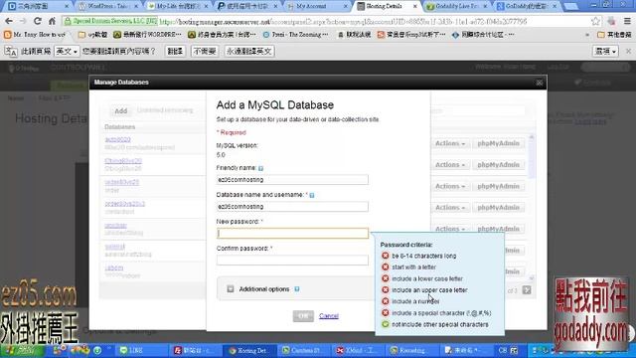Click the Add button in databases list
This screenshot has width=636, height=358.
click(x=120, y=110)
